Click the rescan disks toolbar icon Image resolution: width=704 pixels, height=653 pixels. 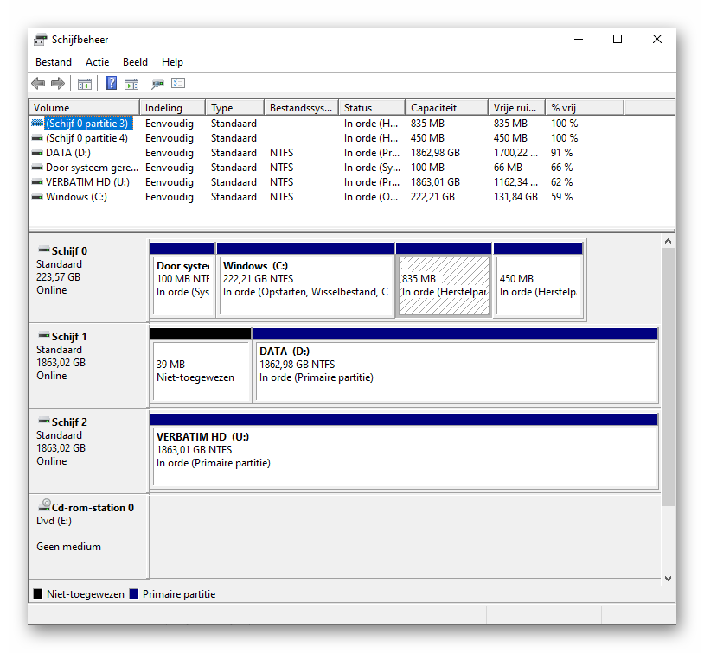pyautogui.click(x=157, y=84)
